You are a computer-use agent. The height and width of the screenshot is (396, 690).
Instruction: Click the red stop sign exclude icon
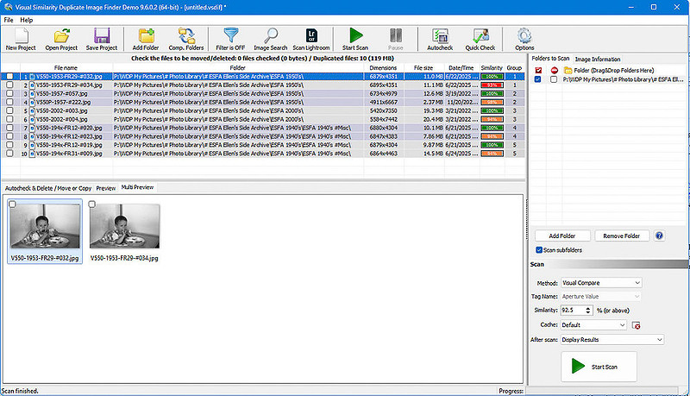554,71
